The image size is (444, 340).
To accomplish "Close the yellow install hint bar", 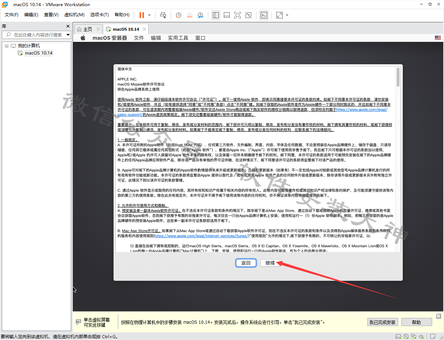I will point(439,316).
